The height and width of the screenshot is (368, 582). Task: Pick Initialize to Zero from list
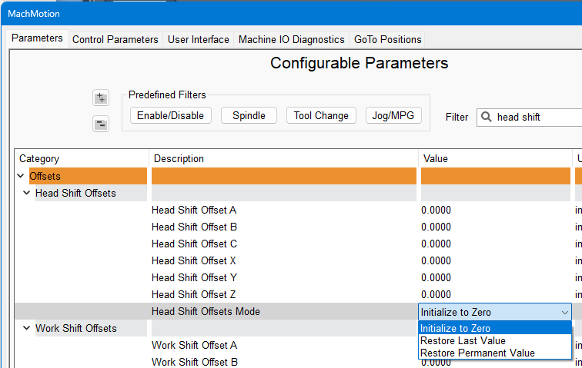(x=455, y=328)
